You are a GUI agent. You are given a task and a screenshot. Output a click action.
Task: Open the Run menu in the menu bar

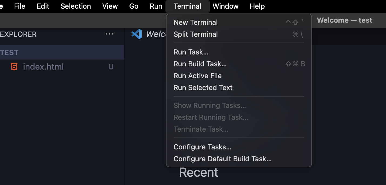click(156, 6)
